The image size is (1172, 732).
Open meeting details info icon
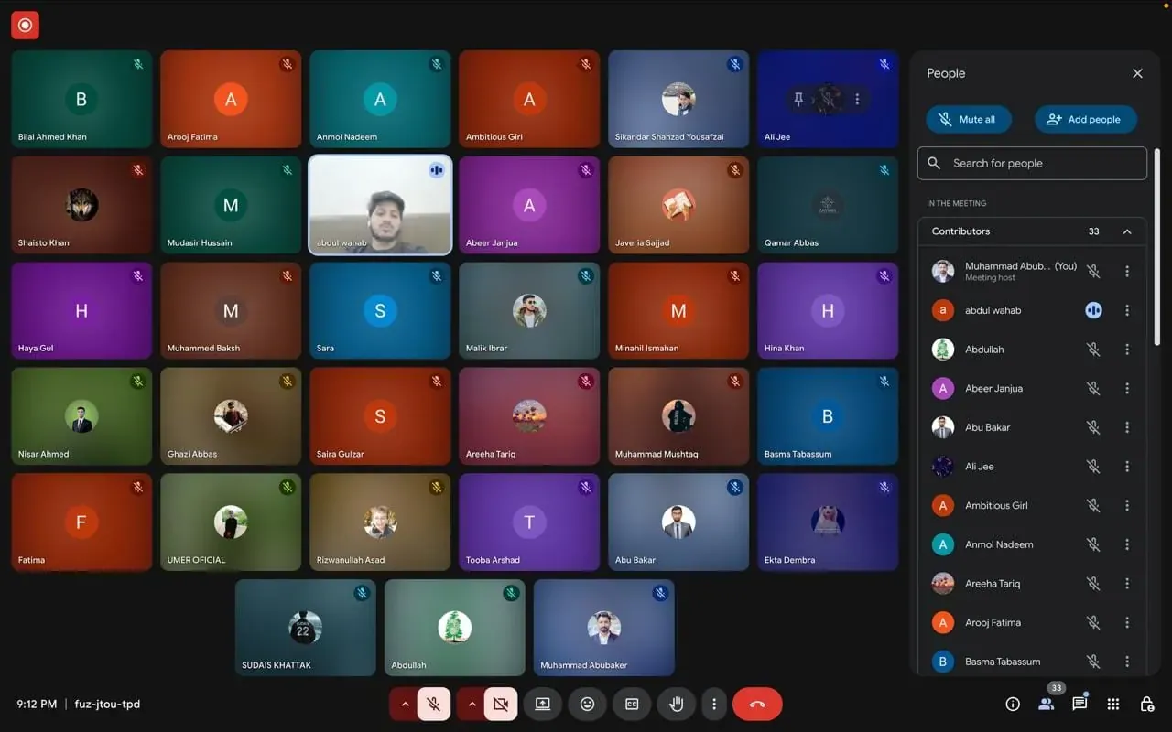(1013, 704)
